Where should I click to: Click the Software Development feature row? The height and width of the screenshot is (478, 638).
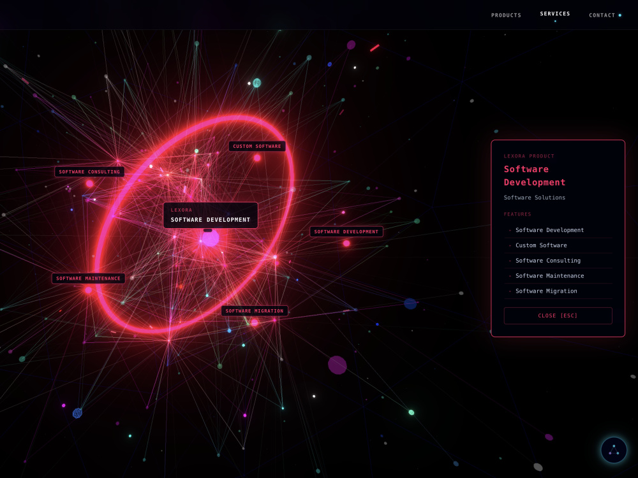(558, 230)
